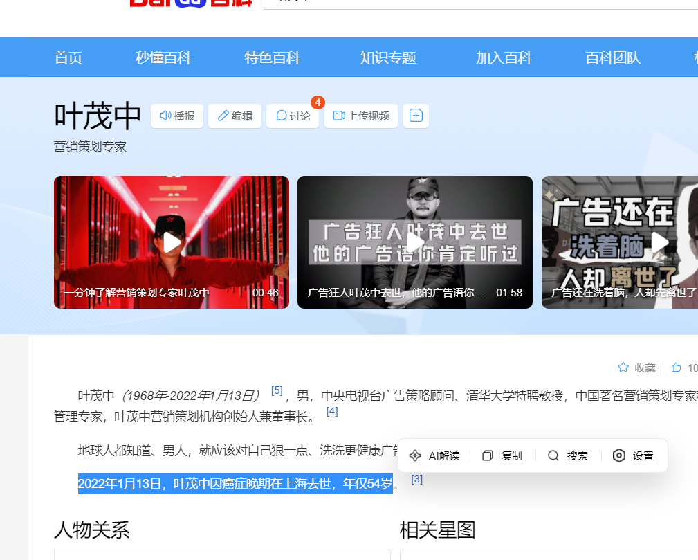Click the search input field at top
Viewport: 698px width, 560px height.
481,3
